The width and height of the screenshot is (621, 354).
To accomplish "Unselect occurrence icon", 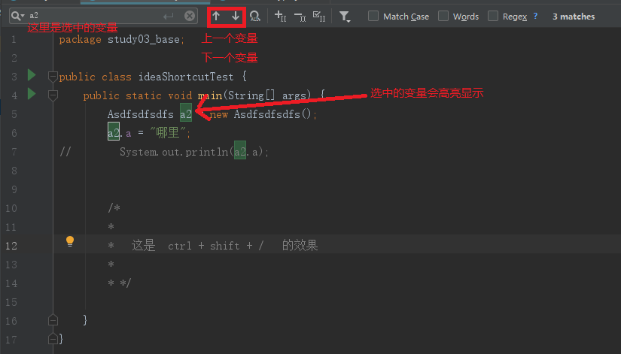I will pos(300,17).
